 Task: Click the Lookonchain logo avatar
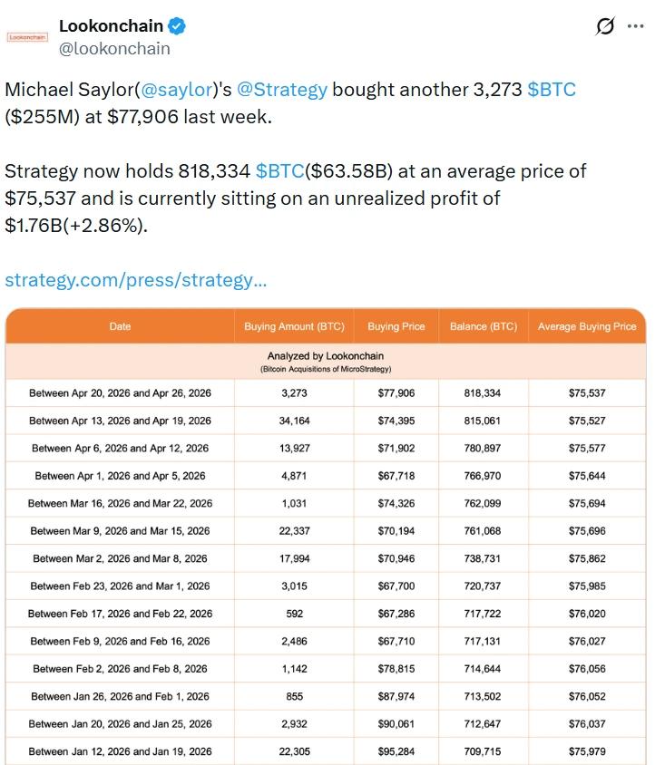25,36
